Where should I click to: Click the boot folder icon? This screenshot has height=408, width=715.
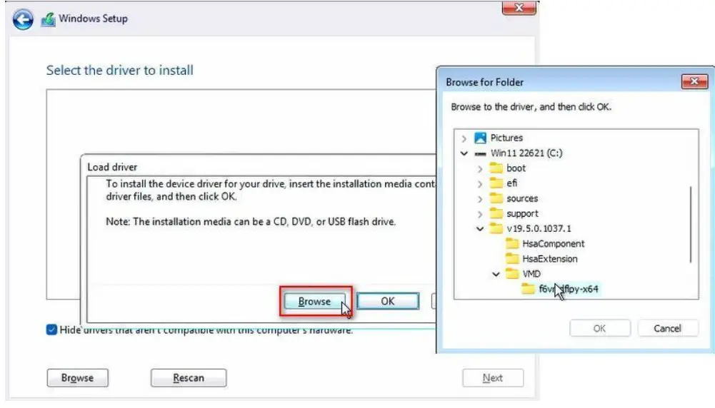tap(496, 168)
